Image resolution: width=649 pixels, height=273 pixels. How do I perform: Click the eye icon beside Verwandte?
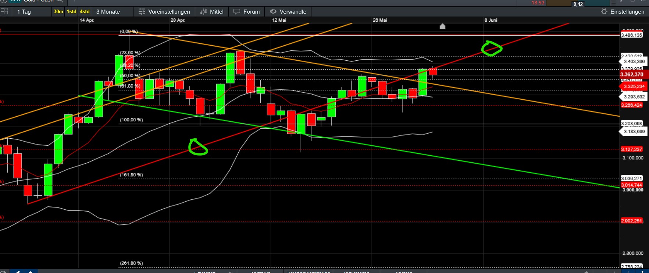tap(273, 12)
